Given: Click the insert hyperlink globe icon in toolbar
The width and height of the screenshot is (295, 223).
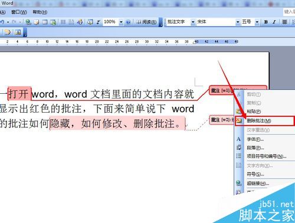Looking at the screenshot, I should click(x=28, y=22).
